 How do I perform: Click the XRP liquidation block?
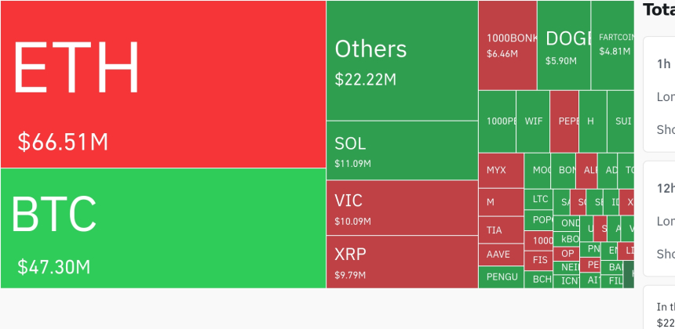pyautogui.click(x=402, y=262)
